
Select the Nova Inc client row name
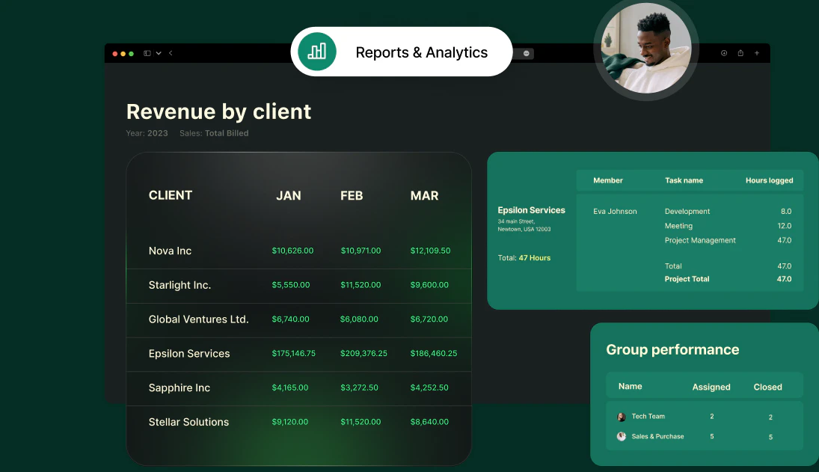pyautogui.click(x=170, y=251)
